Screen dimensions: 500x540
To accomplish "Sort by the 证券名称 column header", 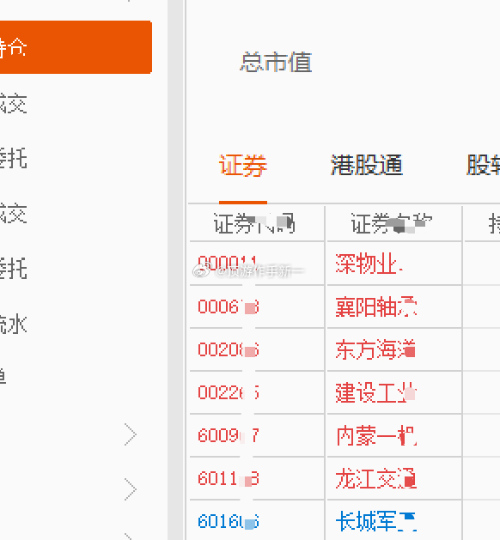I will click(392, 224).
